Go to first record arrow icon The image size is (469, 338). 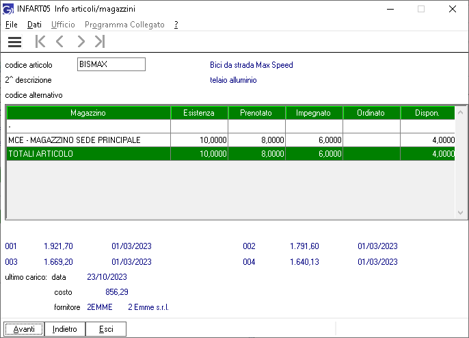click(40, 41)
